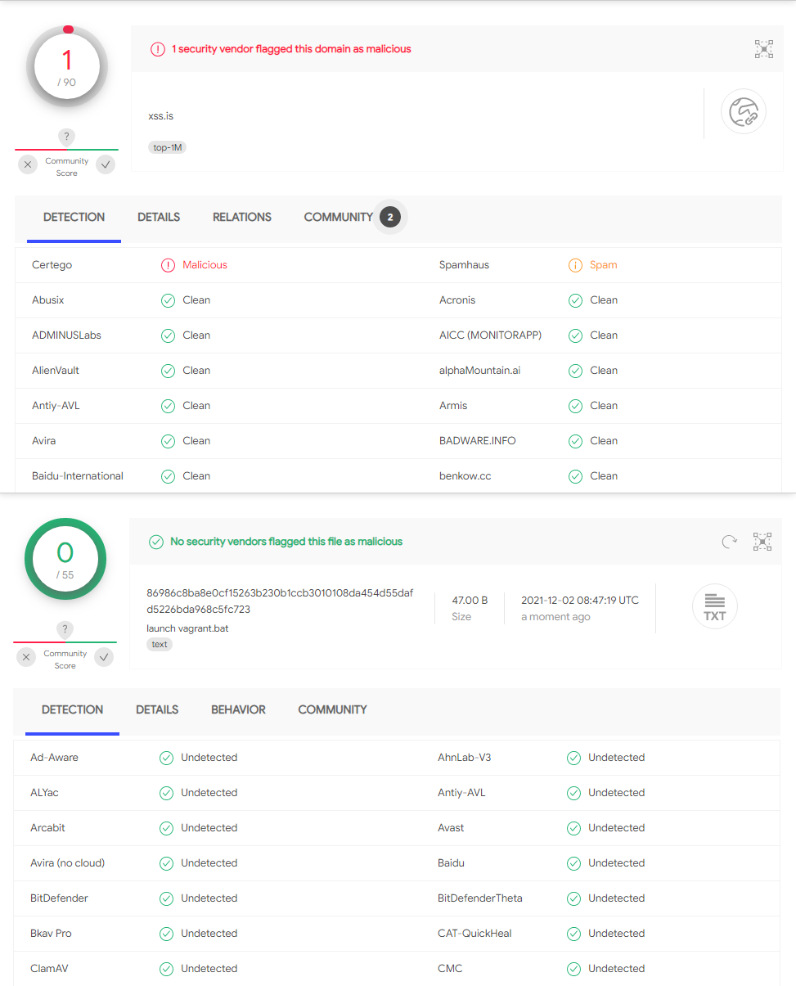Select the file SHA-256 hash text

point(280,601)
